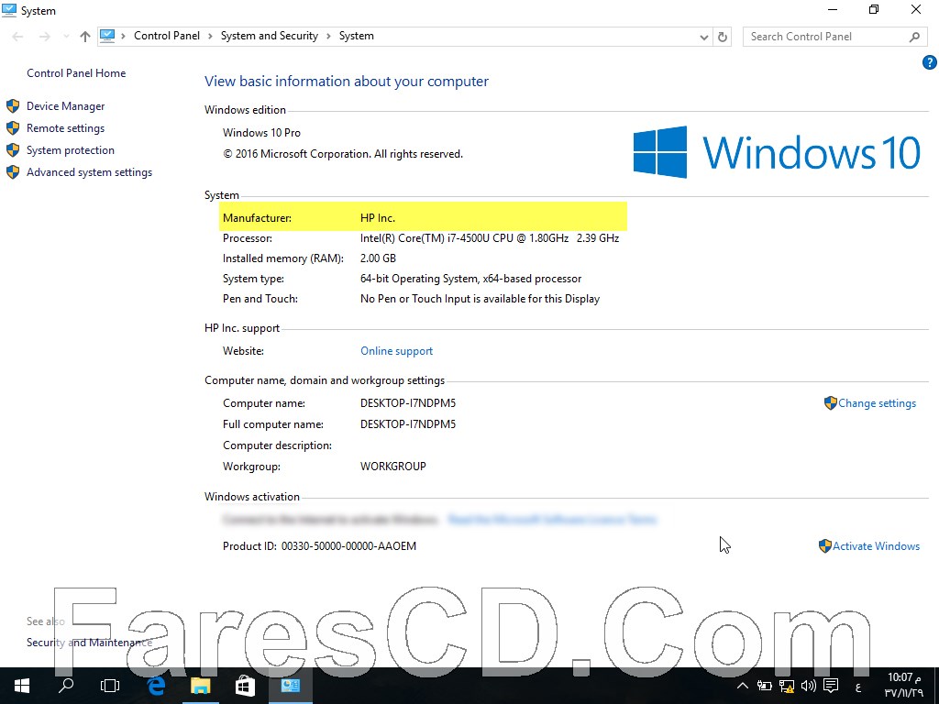The height and width of the screenshot is (704, 939).
Task: Open the Windows Start menu
Action: click(22, 686)
